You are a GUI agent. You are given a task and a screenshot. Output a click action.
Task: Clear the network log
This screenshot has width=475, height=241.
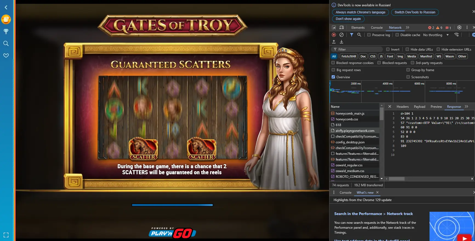(x=342, y=35)
